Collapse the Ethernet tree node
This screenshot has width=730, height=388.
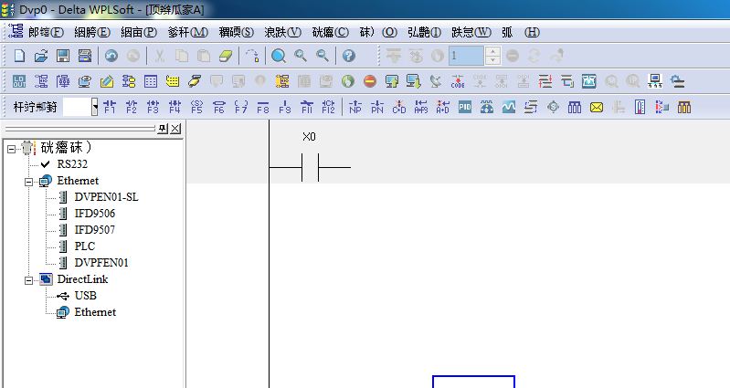pyautogui.click(x=29, y=181)
